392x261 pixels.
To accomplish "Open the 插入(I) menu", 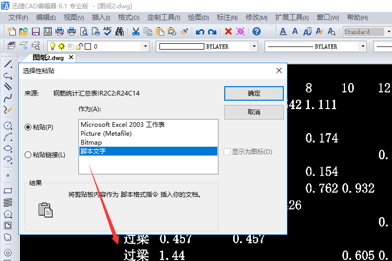I will tap(101, 18).
